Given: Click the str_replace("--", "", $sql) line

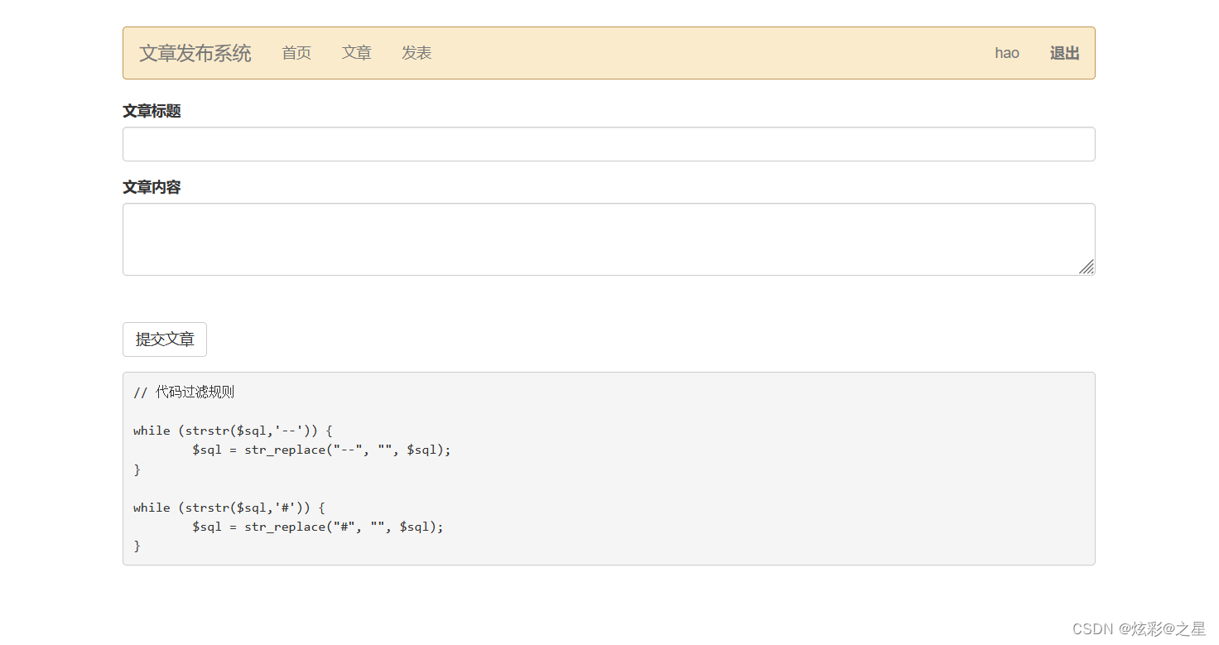Looking at the screenshot, I should click(x=322, y=450).
